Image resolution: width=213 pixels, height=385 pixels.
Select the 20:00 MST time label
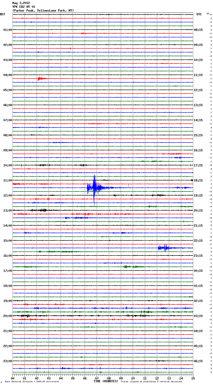click(8, 316)
